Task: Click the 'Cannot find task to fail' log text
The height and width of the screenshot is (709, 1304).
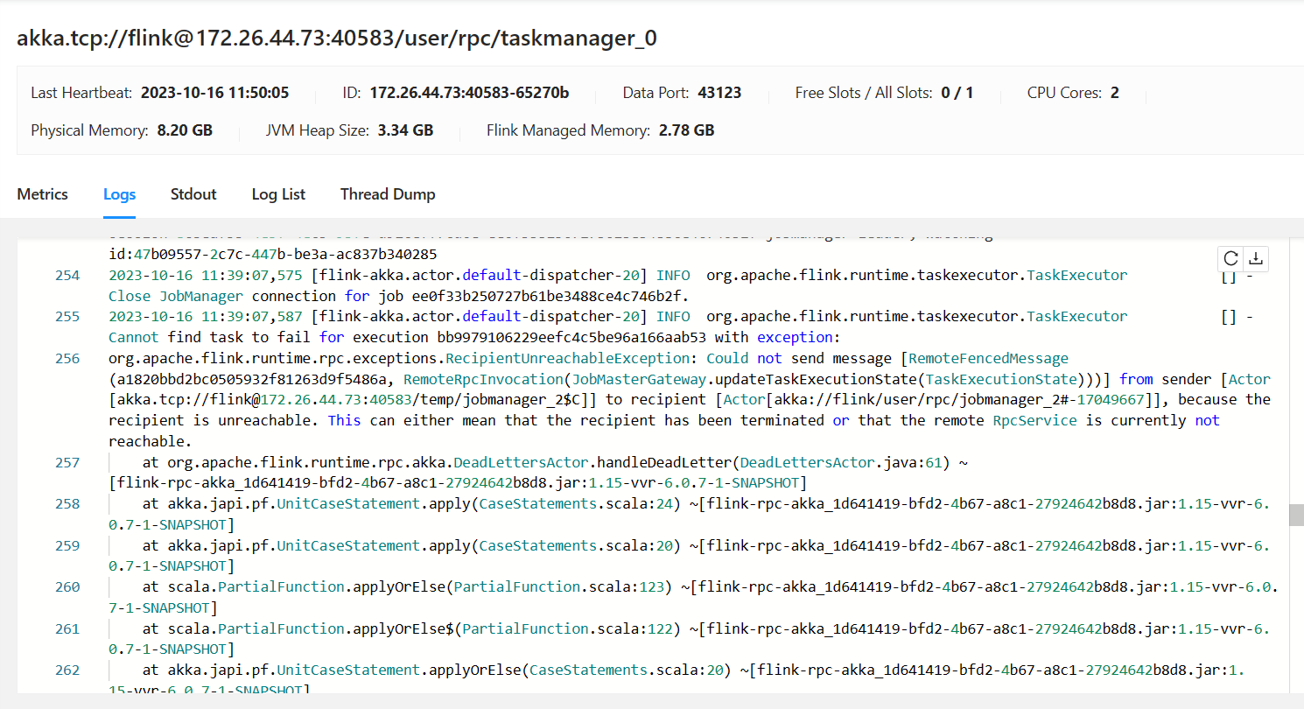Action: coord(210,337)
